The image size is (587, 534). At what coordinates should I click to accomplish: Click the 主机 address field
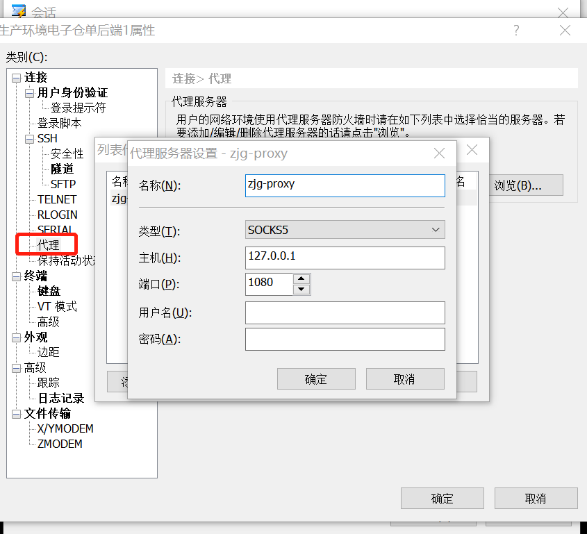pos(345,258)
